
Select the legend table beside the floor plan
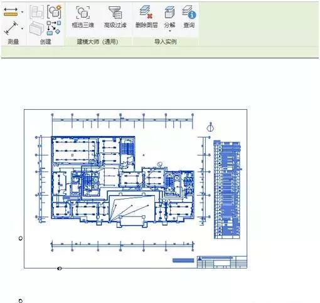click(x=227, y=189)
